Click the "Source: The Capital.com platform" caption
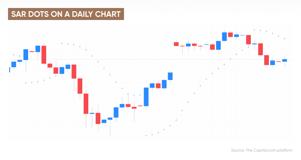Screen dimensions: 301x160 tap(262, 150)
